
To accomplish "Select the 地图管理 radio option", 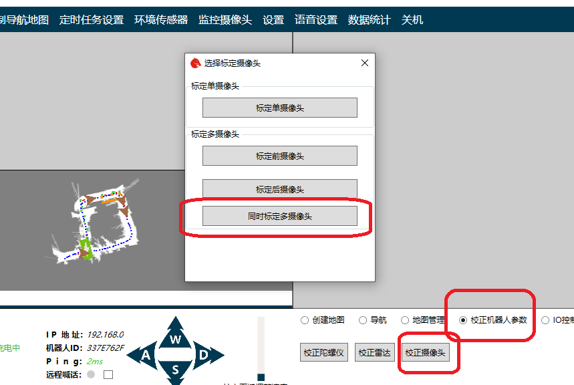I will [x=404, y=320].
